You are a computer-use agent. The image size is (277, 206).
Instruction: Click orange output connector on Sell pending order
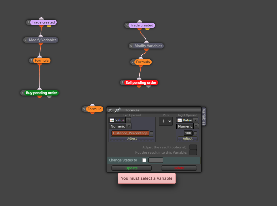pos(139,86)
